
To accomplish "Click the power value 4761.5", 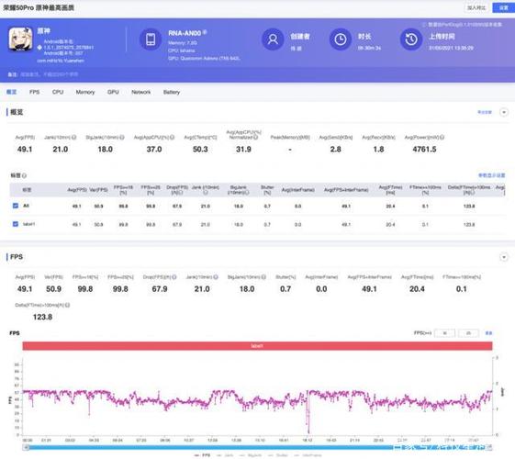I will (x=424, y=150).
